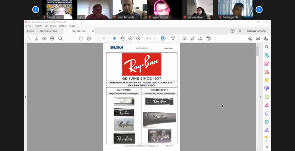
Task: Go to the previous page arrow
Action: [x=81, y=39]
